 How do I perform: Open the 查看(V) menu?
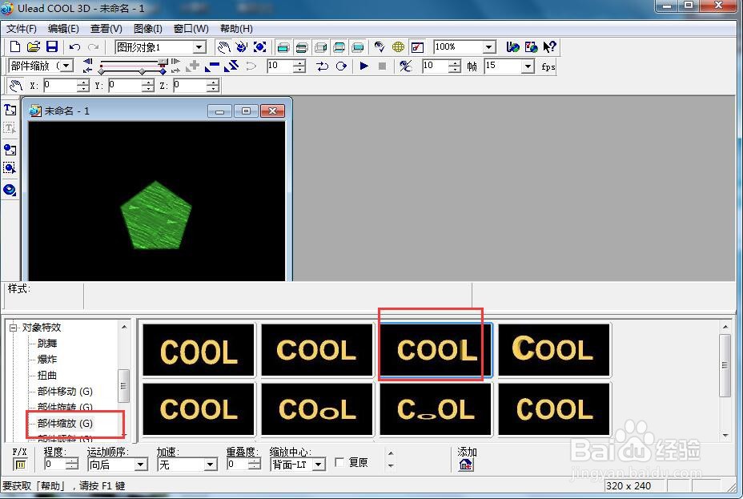click(106, 28)
